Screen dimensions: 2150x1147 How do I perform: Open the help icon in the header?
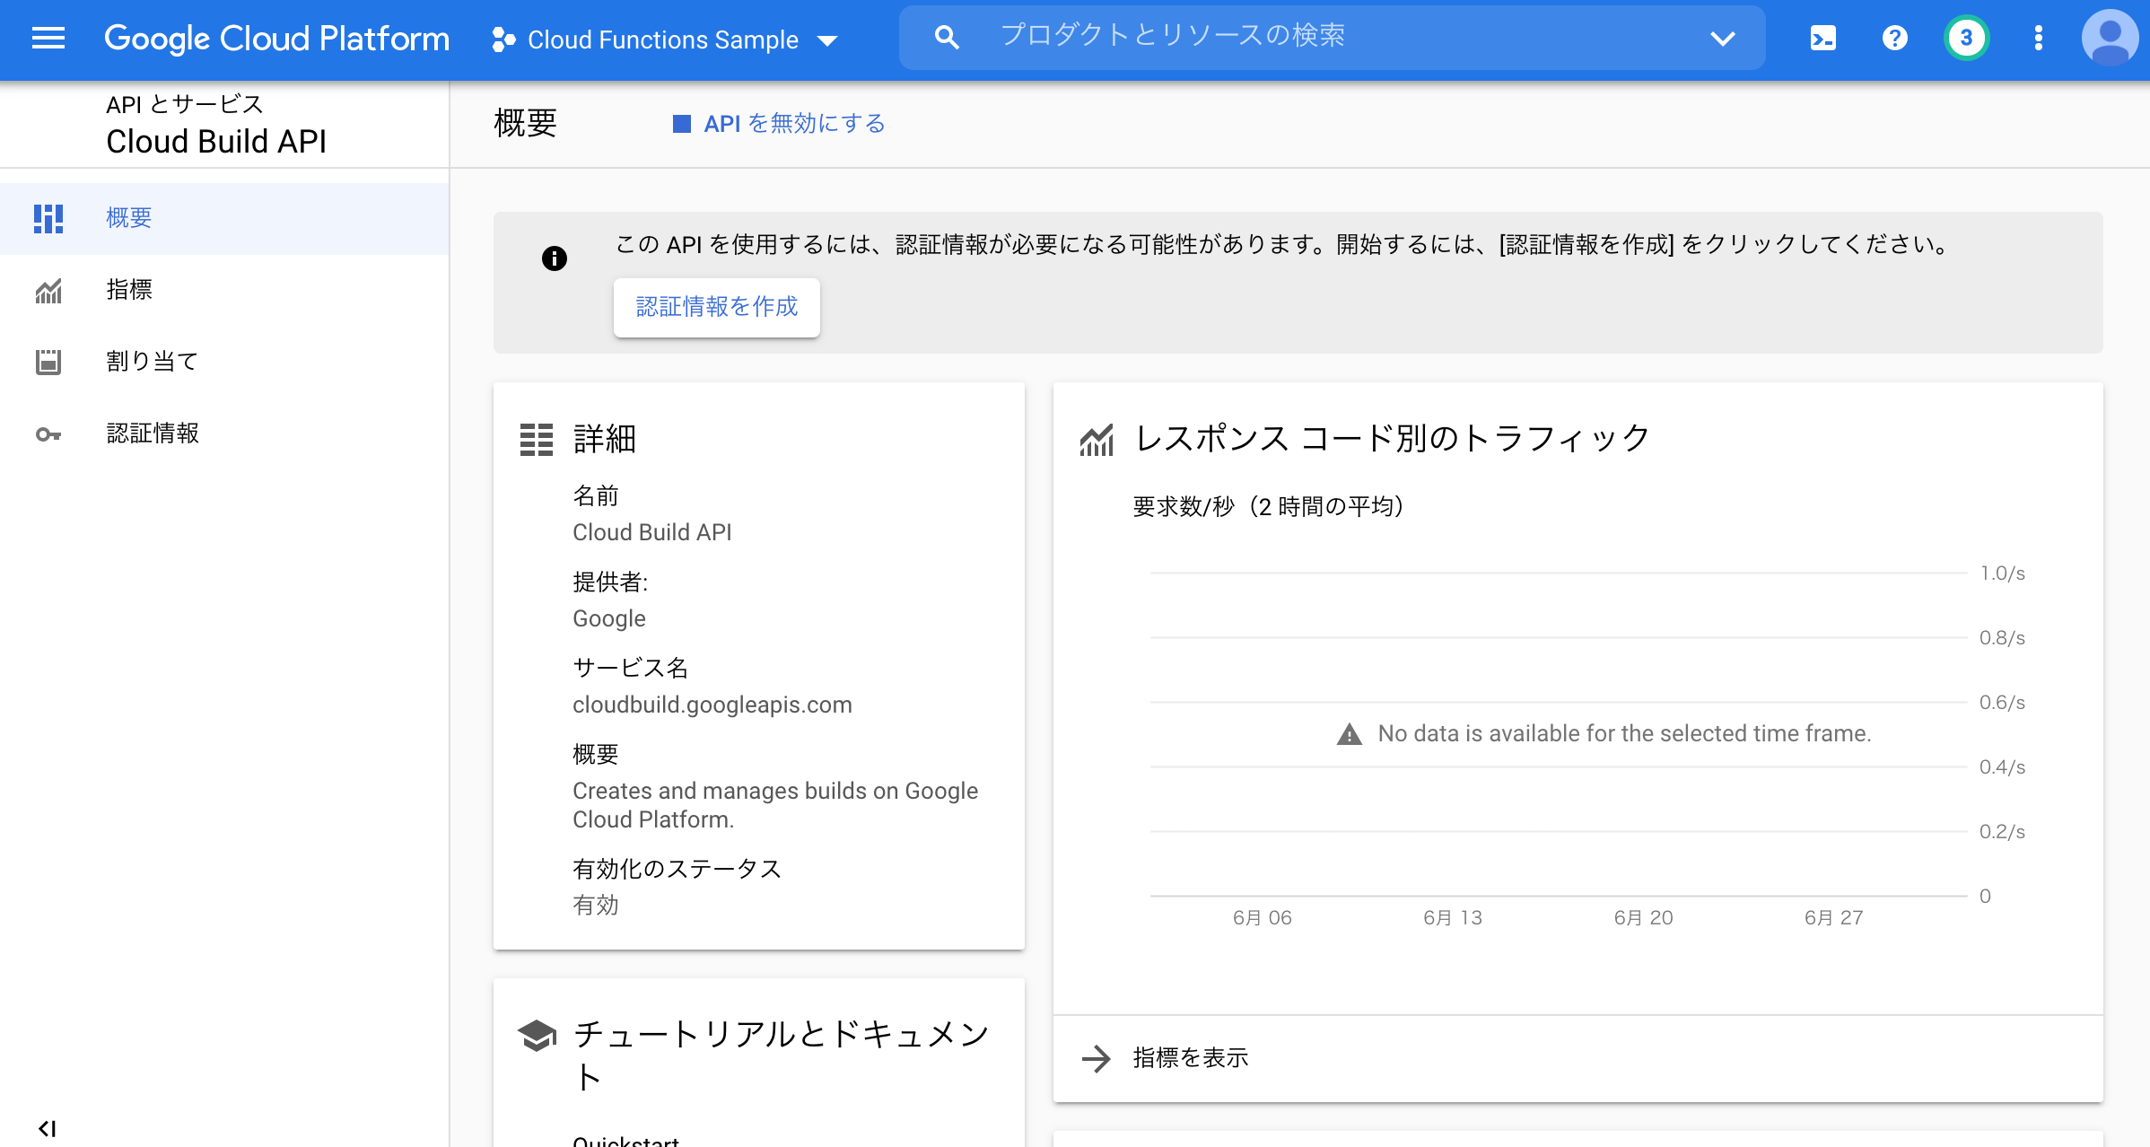[1894, 38]
